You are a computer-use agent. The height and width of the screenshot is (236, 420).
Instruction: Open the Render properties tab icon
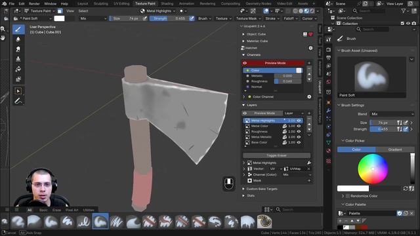(329, 50)
